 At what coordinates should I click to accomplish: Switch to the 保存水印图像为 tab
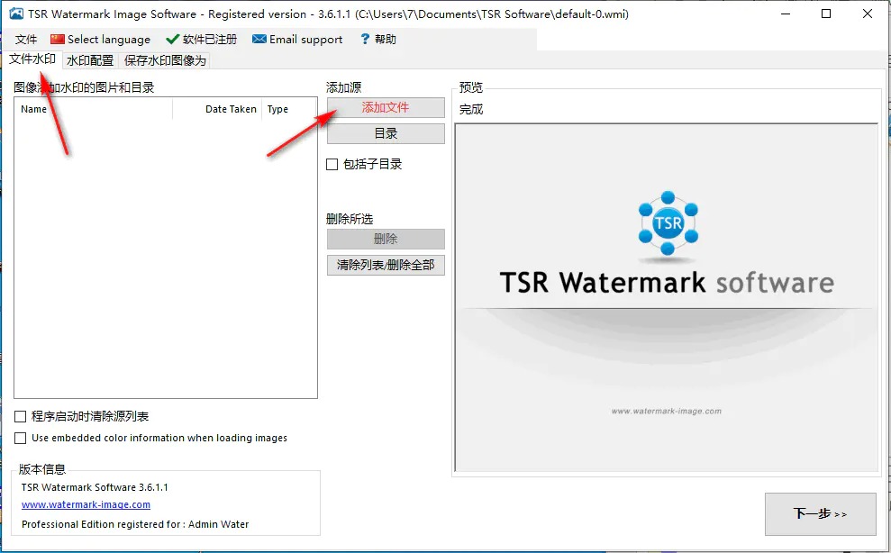tap(165, 60)
